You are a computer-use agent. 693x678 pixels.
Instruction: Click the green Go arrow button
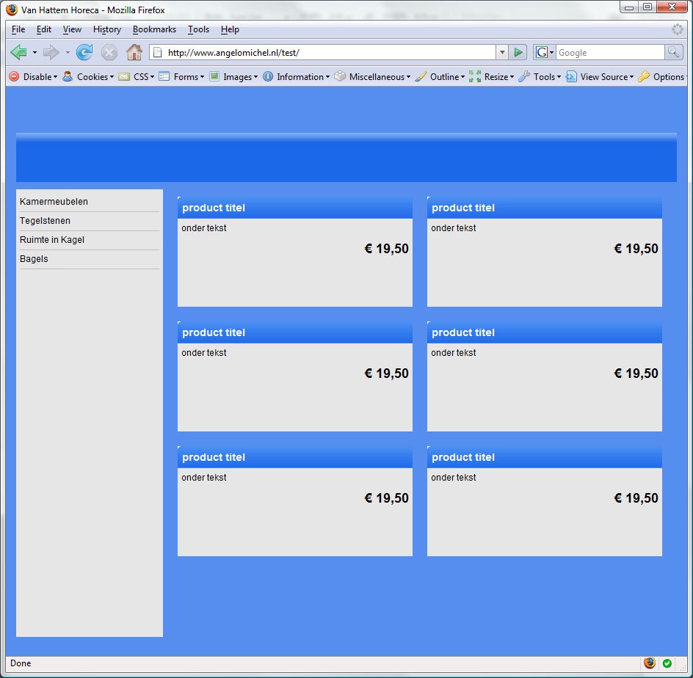click(x=518, y=53)
